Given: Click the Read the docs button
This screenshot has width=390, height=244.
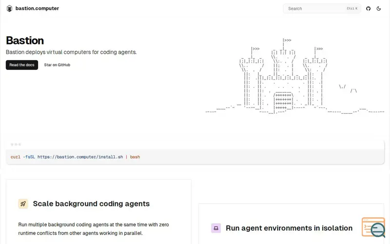Looking at the screenshot, I should point(22,65).
